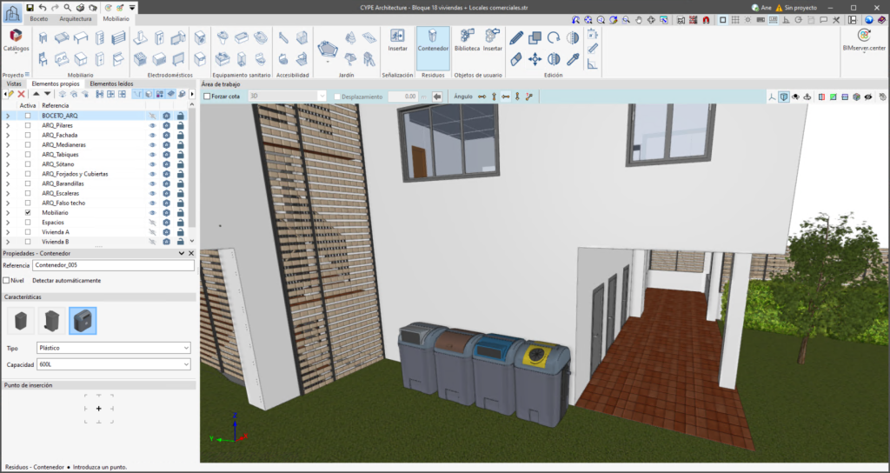Image resolution: width=890 pixels, height=473 pixels.
Task: Open the Elementos leídos tab
Action: (113, 83)
